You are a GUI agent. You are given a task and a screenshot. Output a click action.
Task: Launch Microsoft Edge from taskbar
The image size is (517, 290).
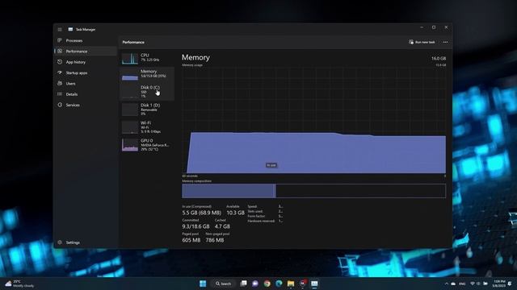pos(279,284)
